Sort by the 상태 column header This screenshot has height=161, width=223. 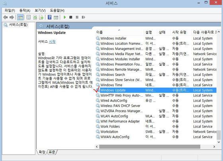164,32
